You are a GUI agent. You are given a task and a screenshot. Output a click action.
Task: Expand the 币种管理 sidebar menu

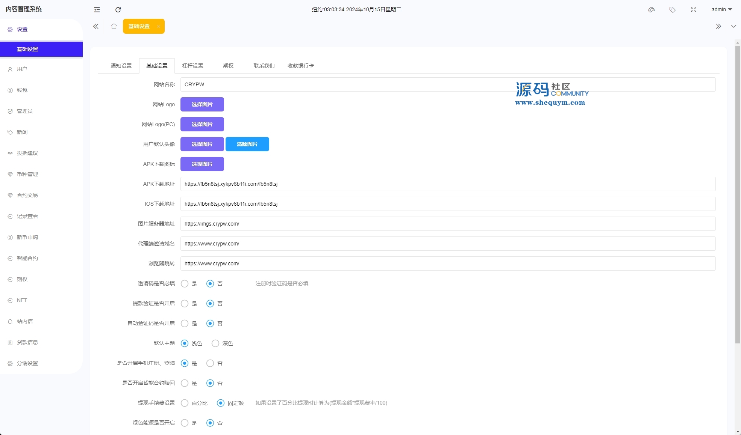coord(27,174)
